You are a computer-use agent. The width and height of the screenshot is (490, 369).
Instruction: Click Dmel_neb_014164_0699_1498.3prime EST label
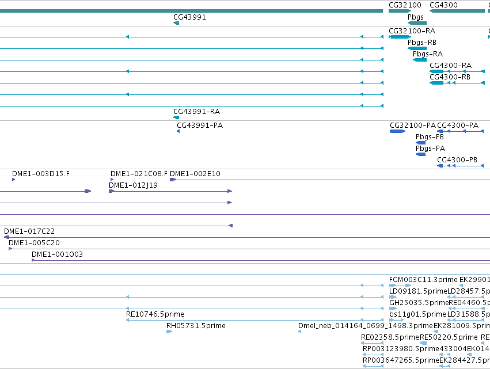pyautogui.click(x=366, y=326)
